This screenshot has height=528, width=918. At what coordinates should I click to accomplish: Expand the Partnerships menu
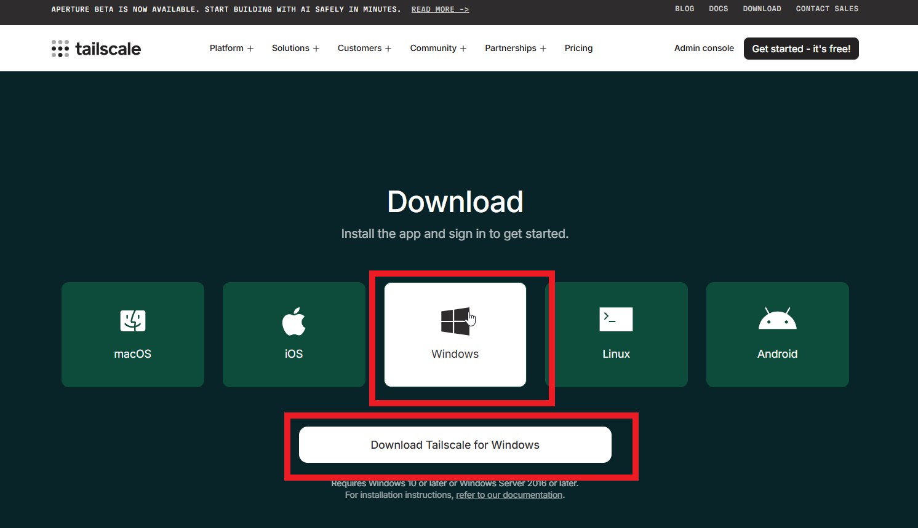tap(516, 48)
